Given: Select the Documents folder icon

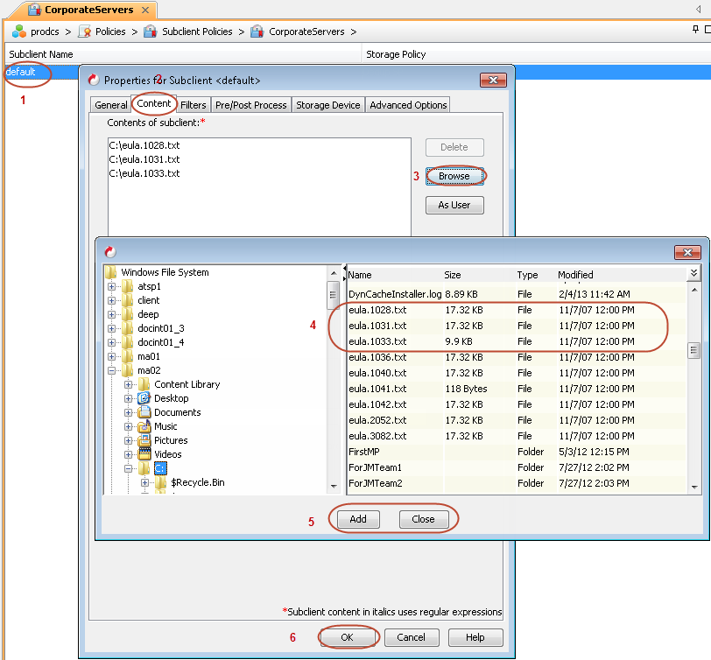Looking at the screenshot, I should [144, 412].
